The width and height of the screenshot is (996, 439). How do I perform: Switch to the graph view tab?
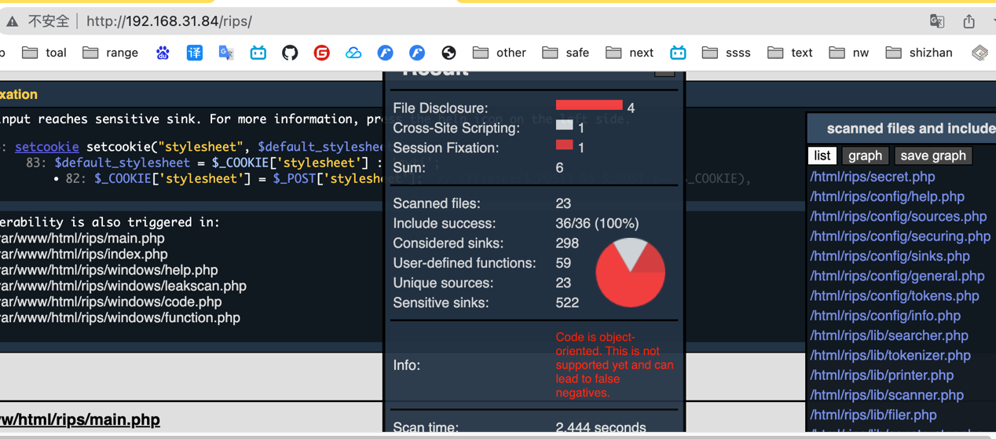[865, 155]
